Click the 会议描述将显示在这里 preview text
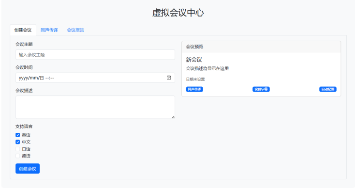Viewport: 355px width, 189px height. 207,68
